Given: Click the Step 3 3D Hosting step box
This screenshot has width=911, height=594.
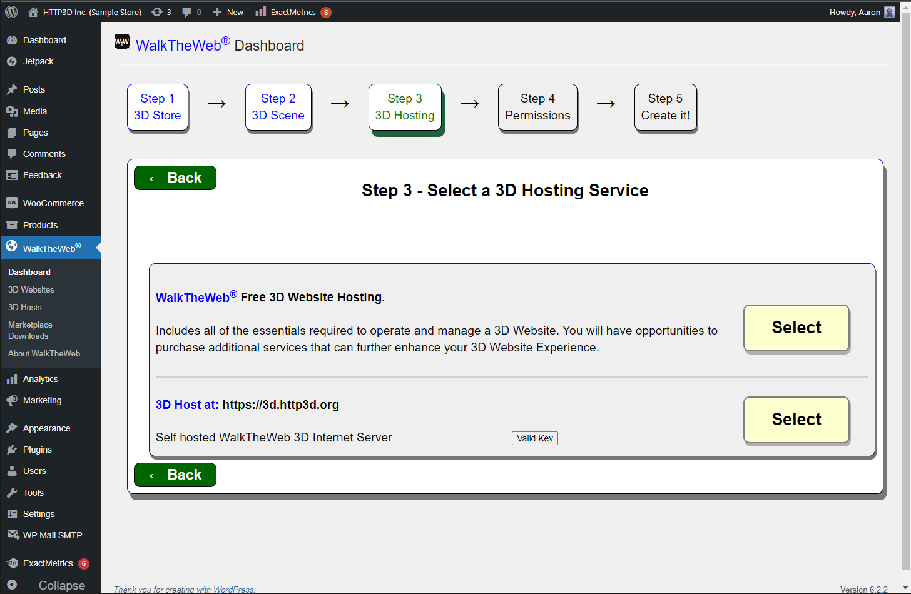Looking at the screenshot, I should (405, 107).
